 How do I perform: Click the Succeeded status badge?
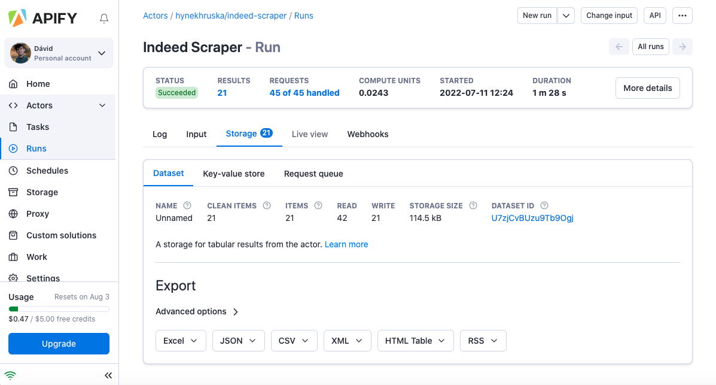[x=176, y=93]
